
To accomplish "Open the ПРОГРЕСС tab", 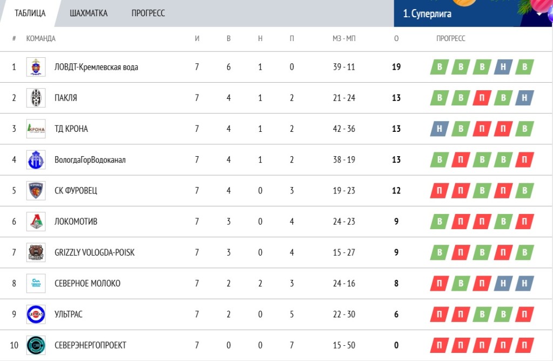I will tap(148, 14).
